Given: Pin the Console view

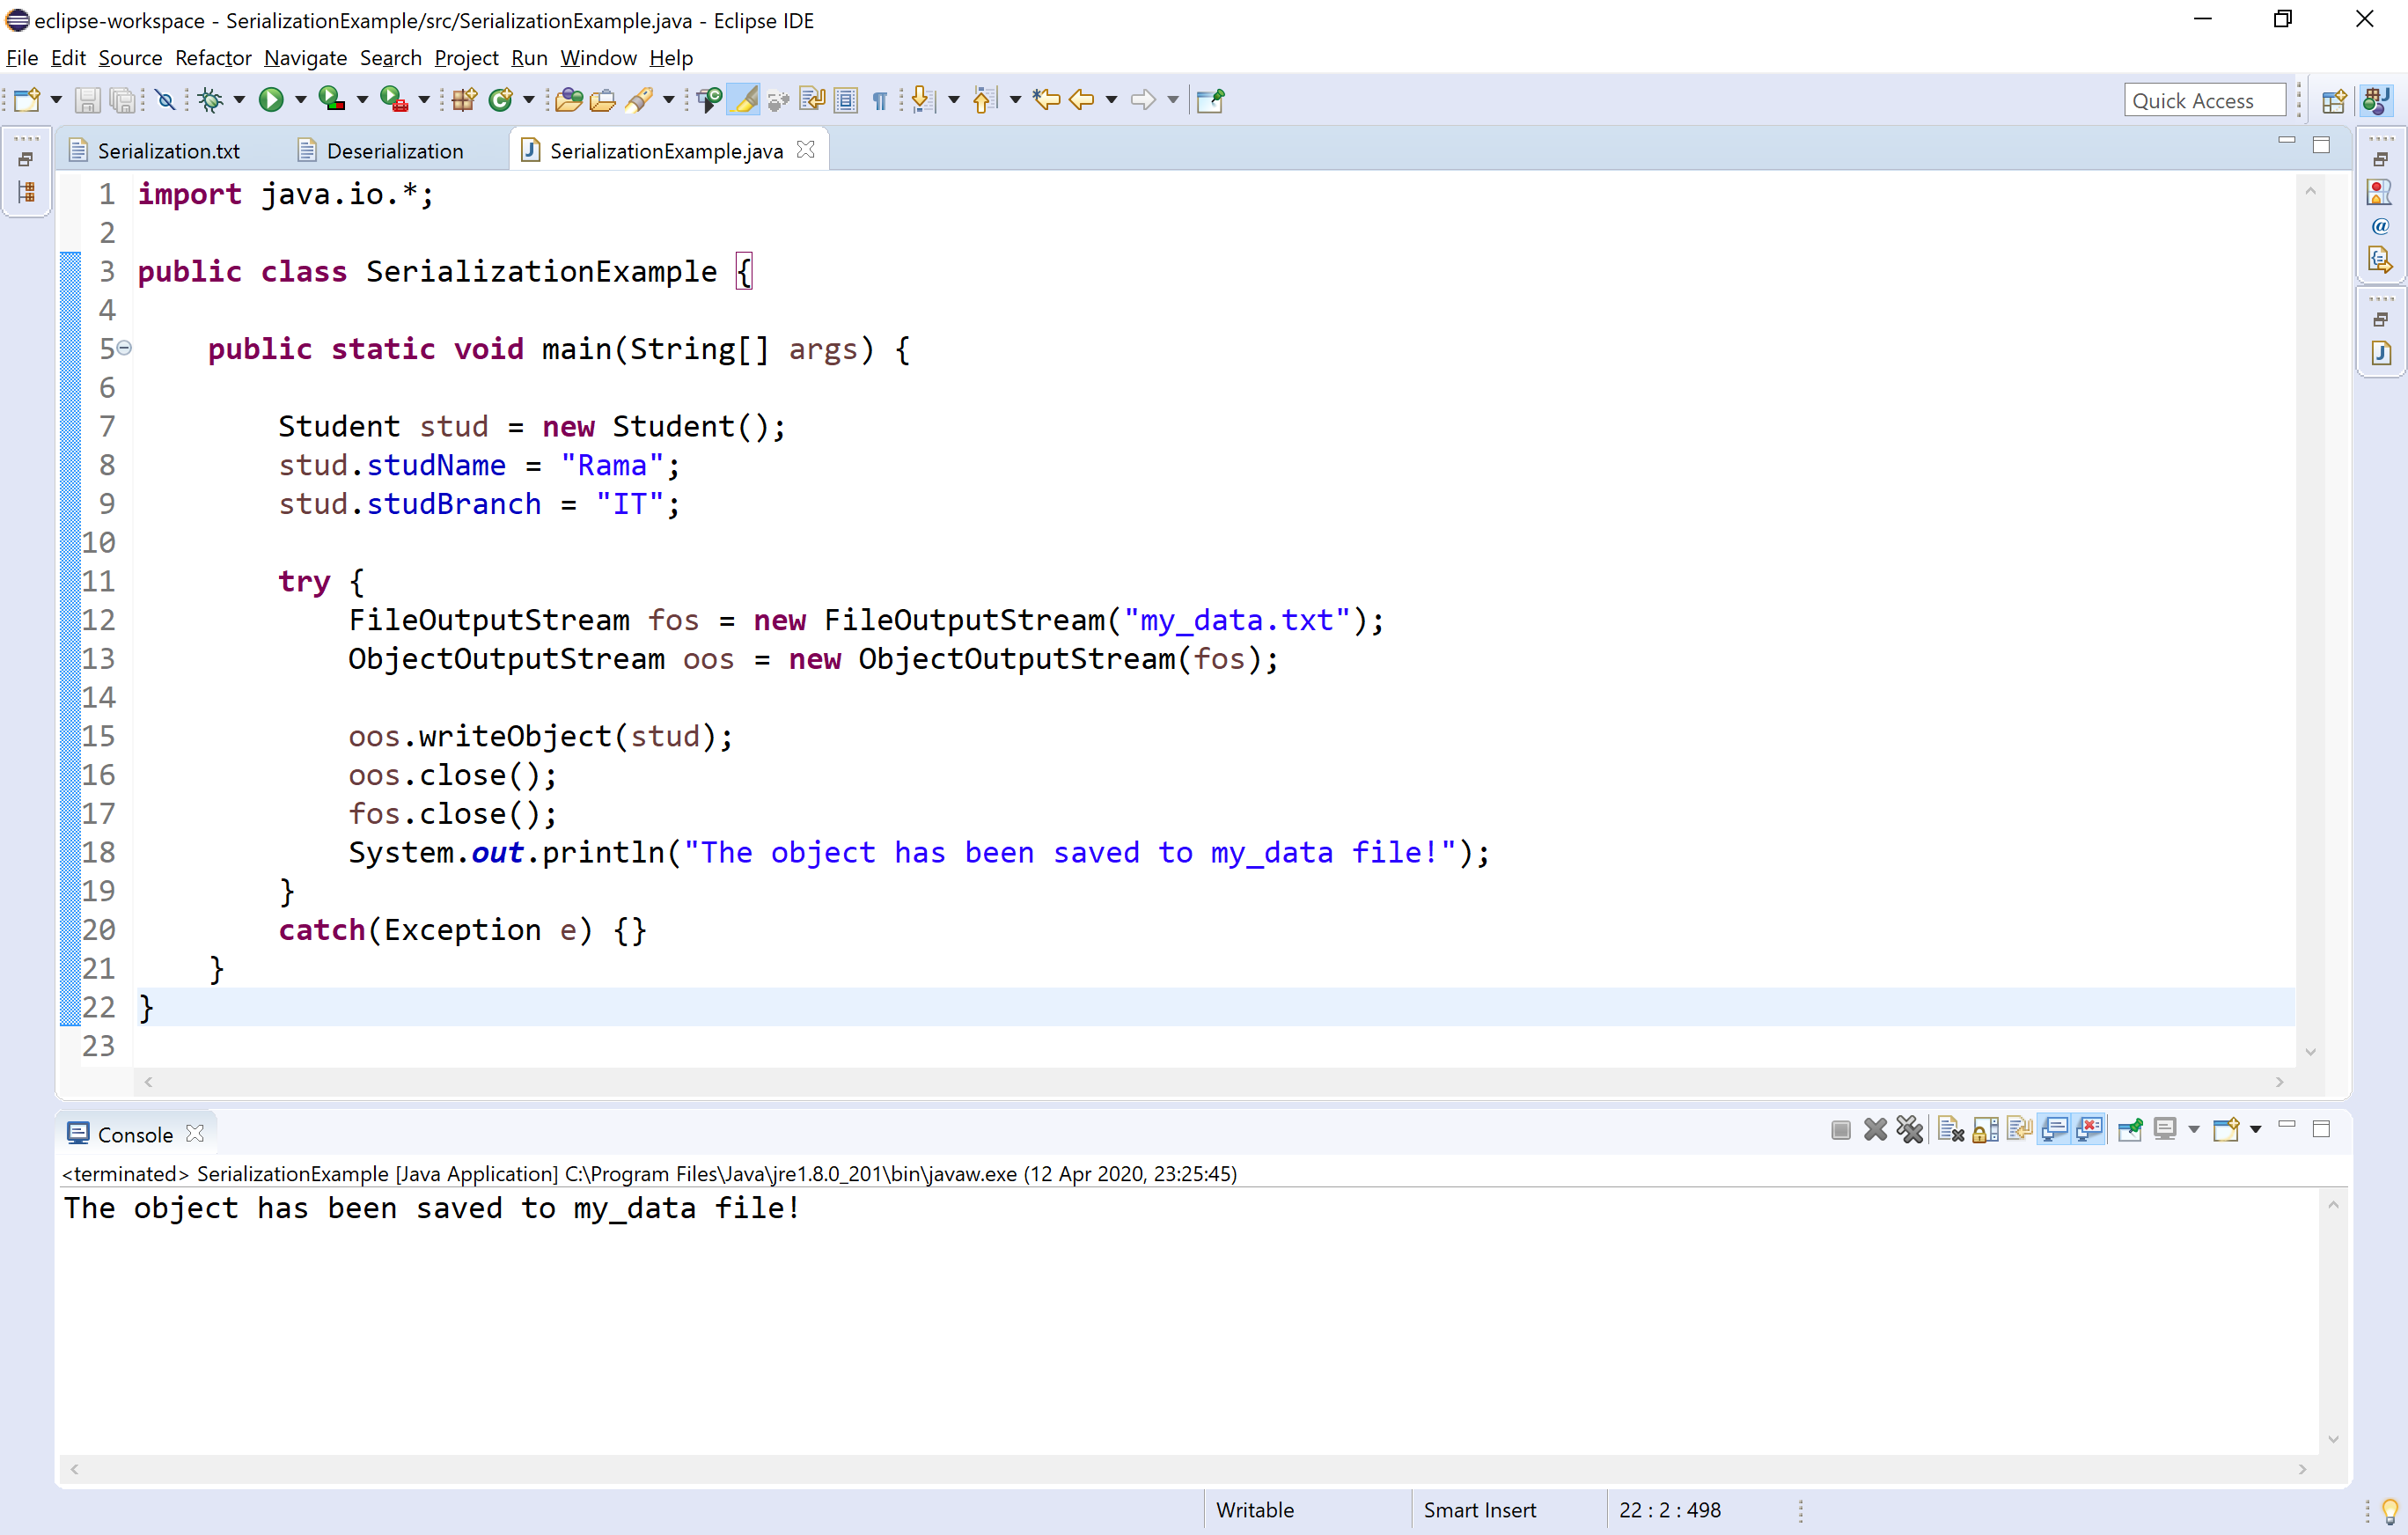Looking at the screenshot, I should (x=2130, y=1129).
